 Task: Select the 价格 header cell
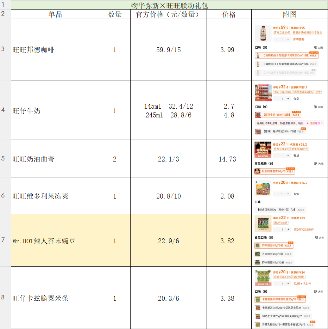pyautogui.click(x=229, y=14)
